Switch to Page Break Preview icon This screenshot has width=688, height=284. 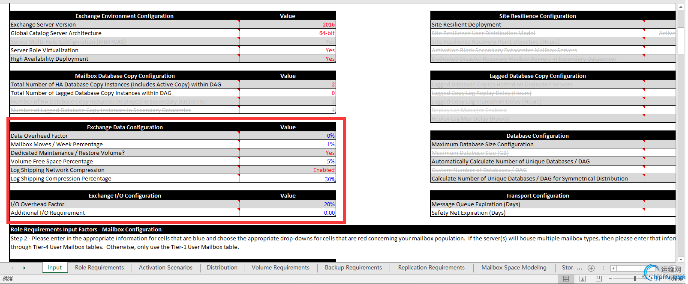(599, 279)
